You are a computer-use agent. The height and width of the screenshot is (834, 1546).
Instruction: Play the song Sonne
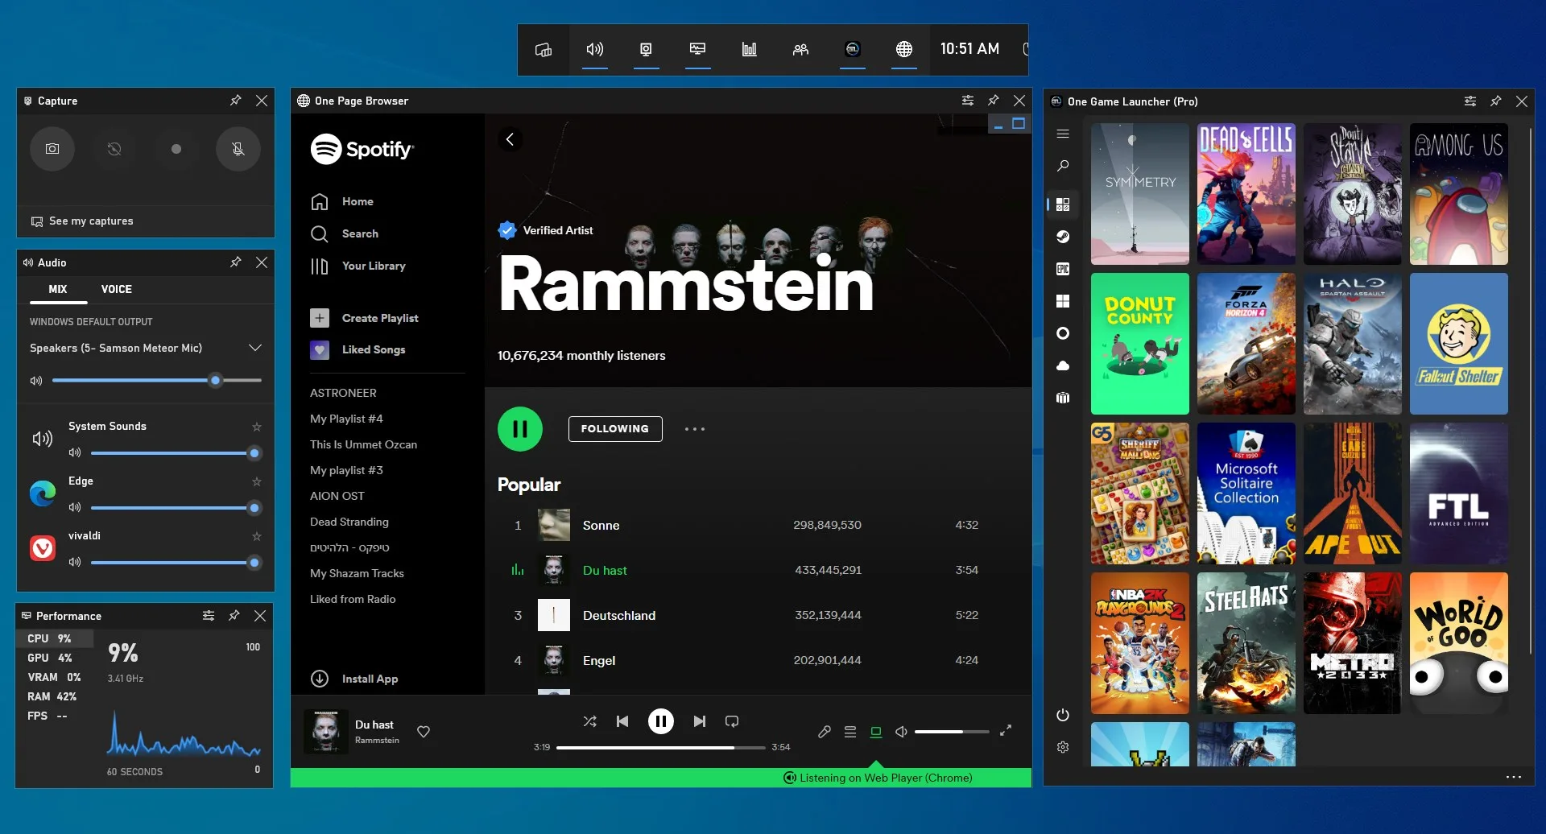(601, 525)
